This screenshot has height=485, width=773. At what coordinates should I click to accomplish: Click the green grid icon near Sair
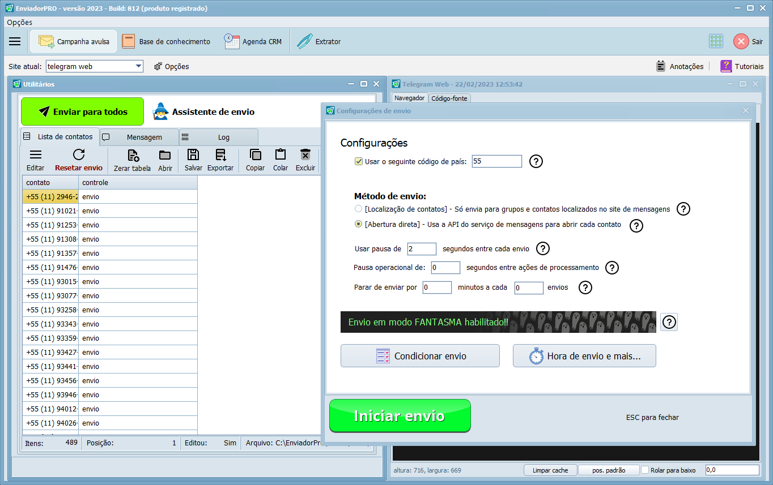pyautogui.click(x=716, y=41)
